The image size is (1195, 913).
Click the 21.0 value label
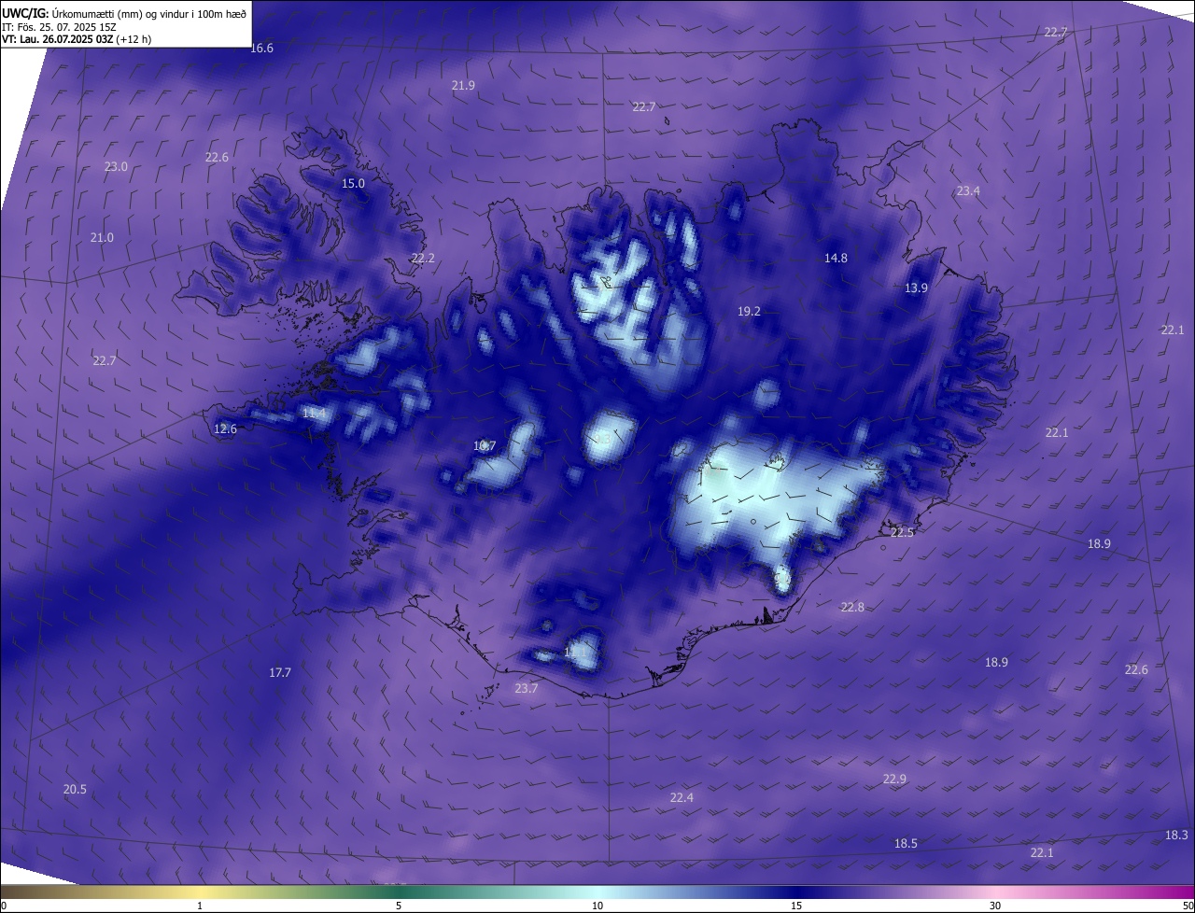pyautogui.click(x=102, y=238)
